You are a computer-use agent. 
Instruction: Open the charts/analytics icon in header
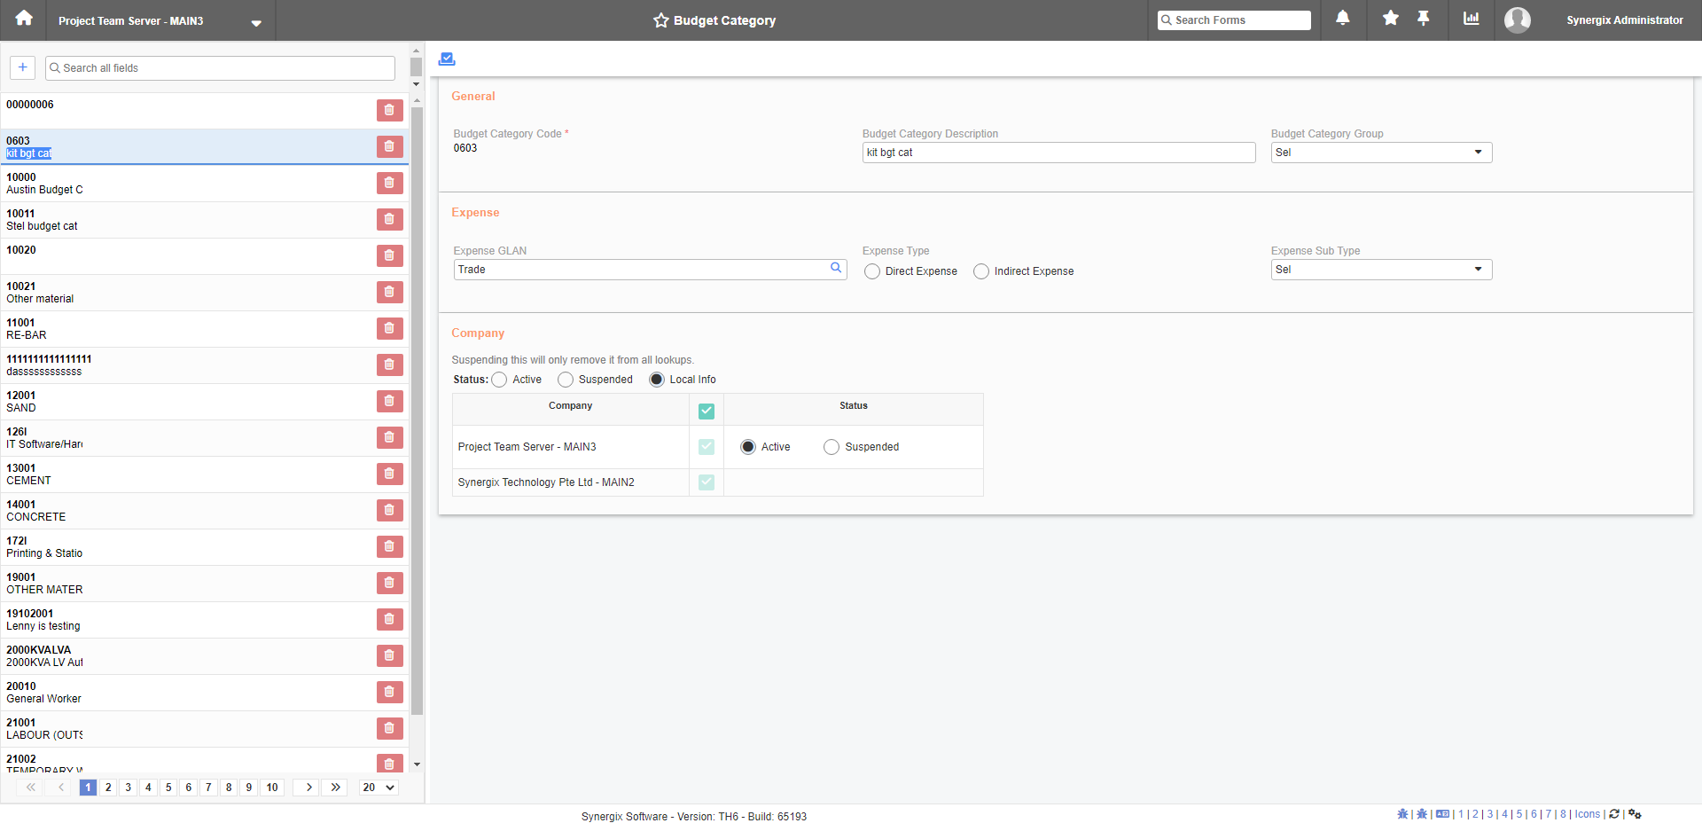point(1472,20)
